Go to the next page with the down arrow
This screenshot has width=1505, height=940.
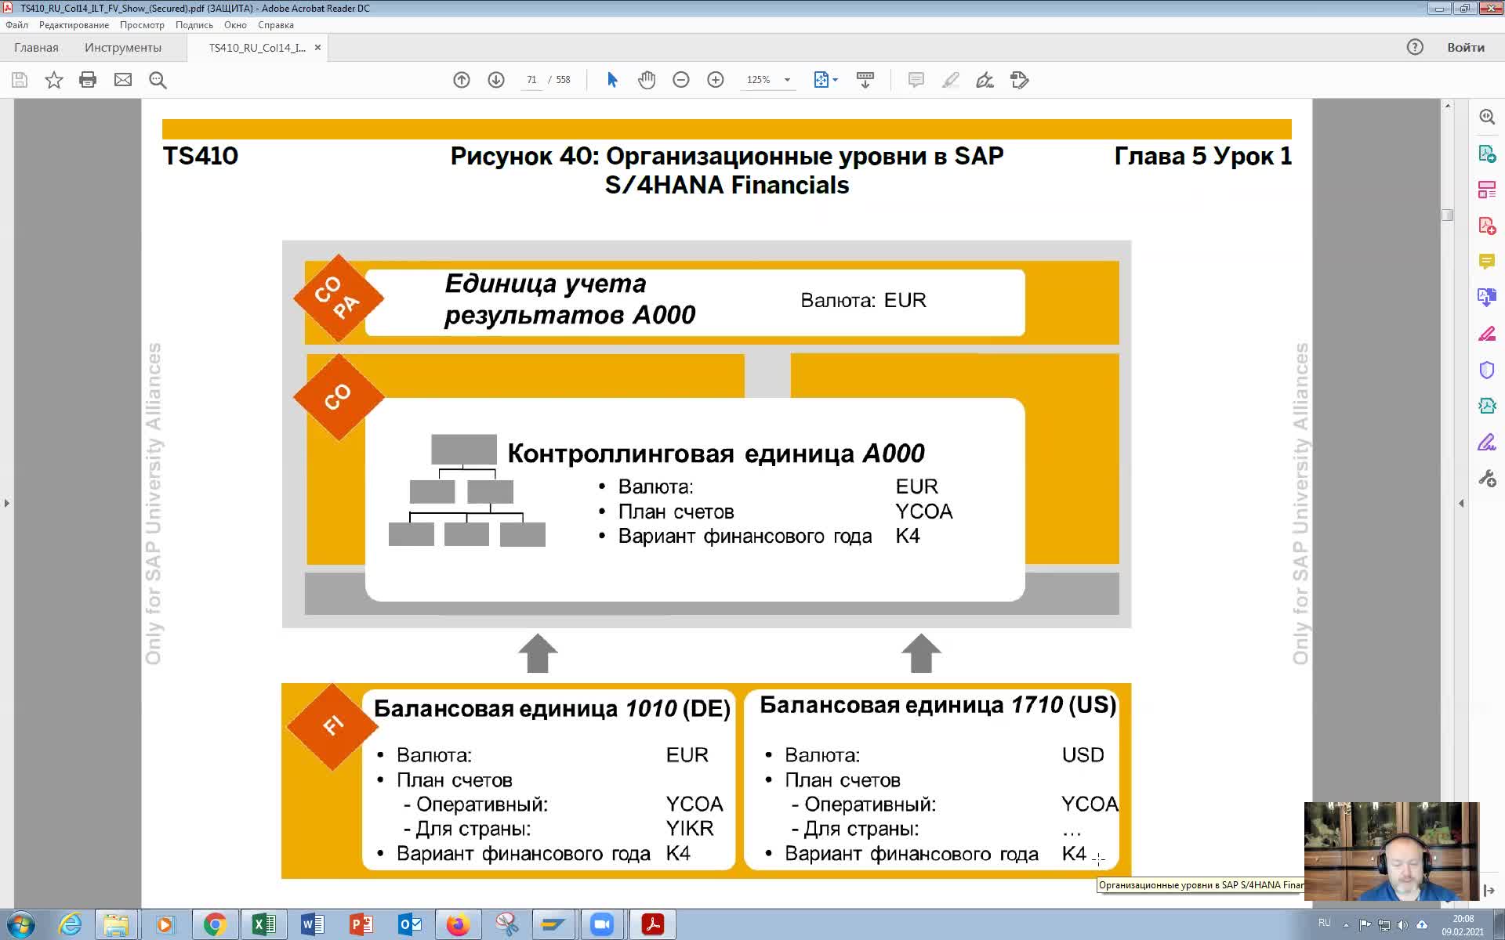[x=496, y=80]
